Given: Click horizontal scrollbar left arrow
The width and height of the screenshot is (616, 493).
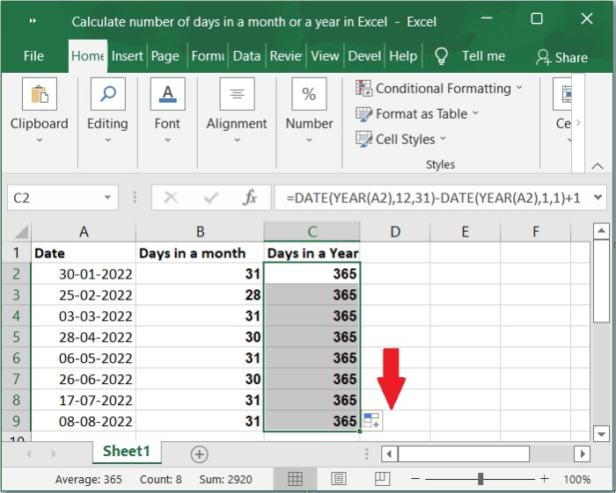Looking at the screenshot, I should (x=389, y=454).
